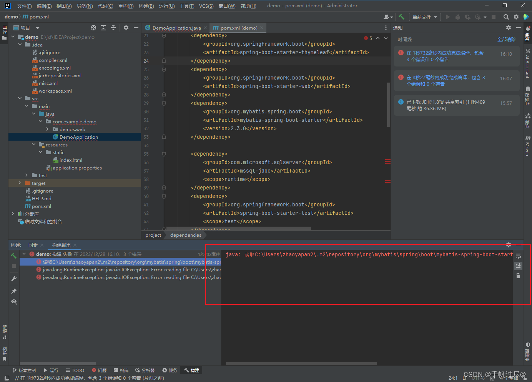The width and height of the screenshot is (532, 382).
Task: Click the services tool window tab
Action: [x=170, y=370]
